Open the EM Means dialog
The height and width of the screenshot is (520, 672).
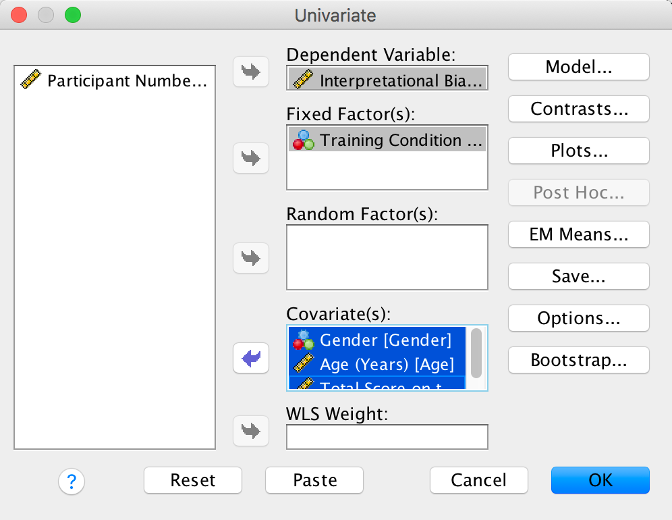tap(578, 234)
